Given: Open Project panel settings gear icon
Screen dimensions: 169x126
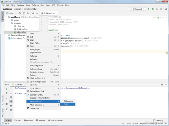Looking at the screenshot, I should point(33,13).
